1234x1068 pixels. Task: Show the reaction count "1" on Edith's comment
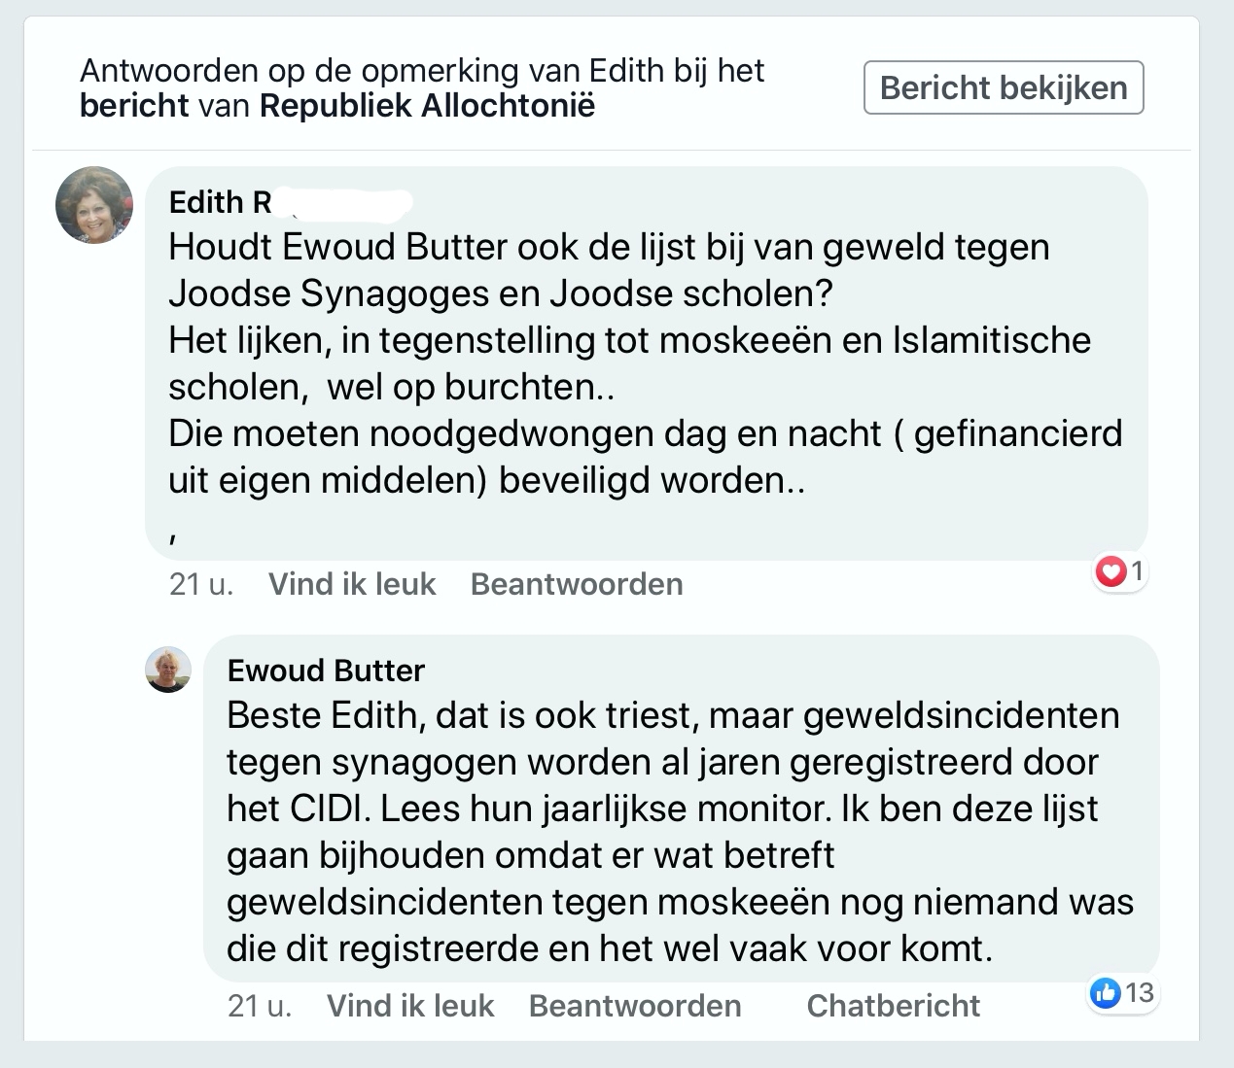click(1136, 571)
